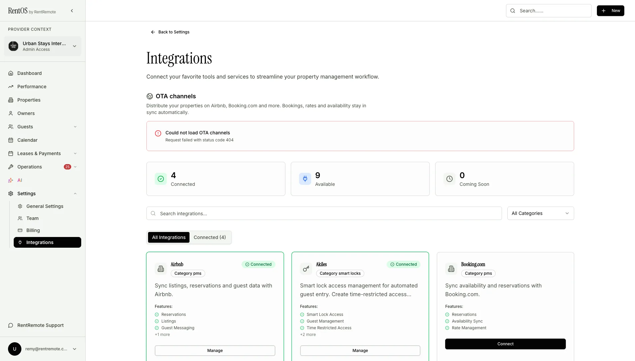Click the Coming Soon clock icon
The height and width of the screenshot is (361, 635).
450,179
